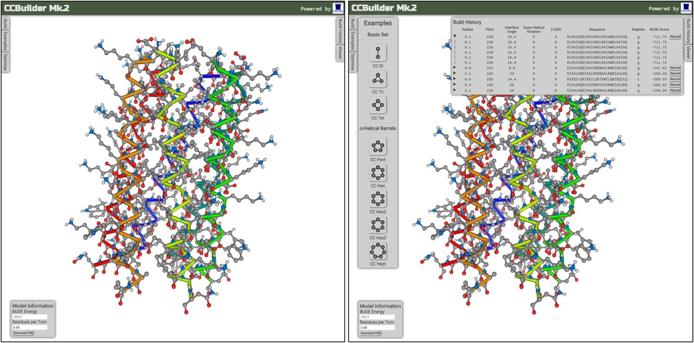Open the Build tab in right window
The image size is (694, 343).
pos(353,23)
